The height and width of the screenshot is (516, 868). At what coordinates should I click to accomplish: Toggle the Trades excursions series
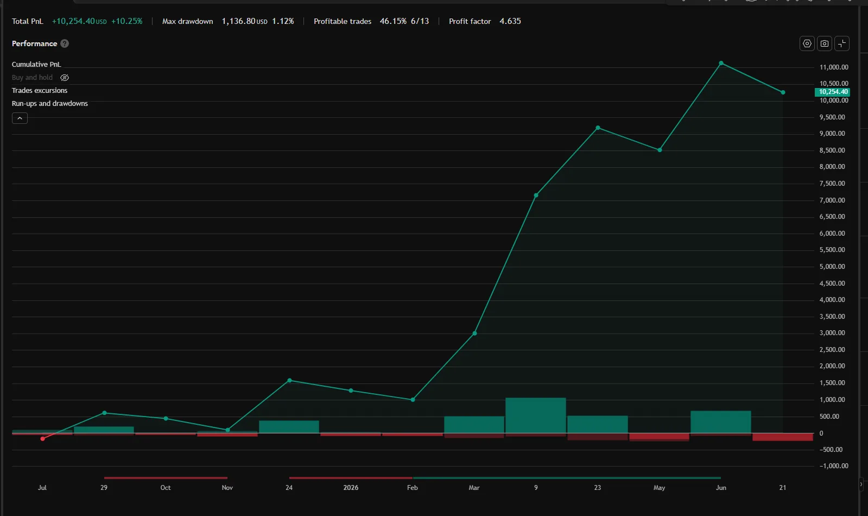pos(40,91)
